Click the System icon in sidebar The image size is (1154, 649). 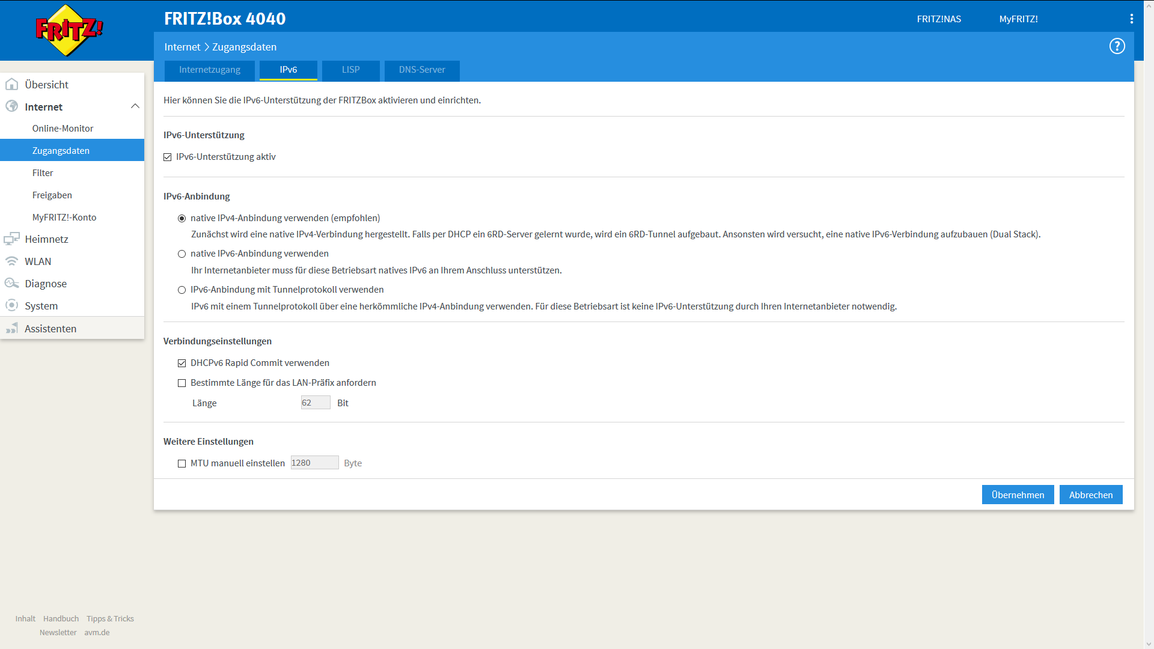(11, 305)
